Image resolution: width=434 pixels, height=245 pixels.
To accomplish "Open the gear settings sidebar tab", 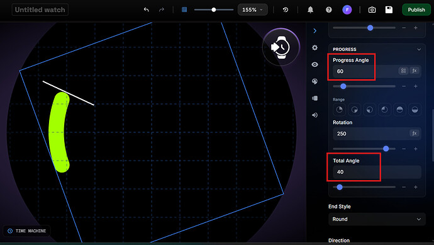I will pyautogui.click(x=314, y=48).
